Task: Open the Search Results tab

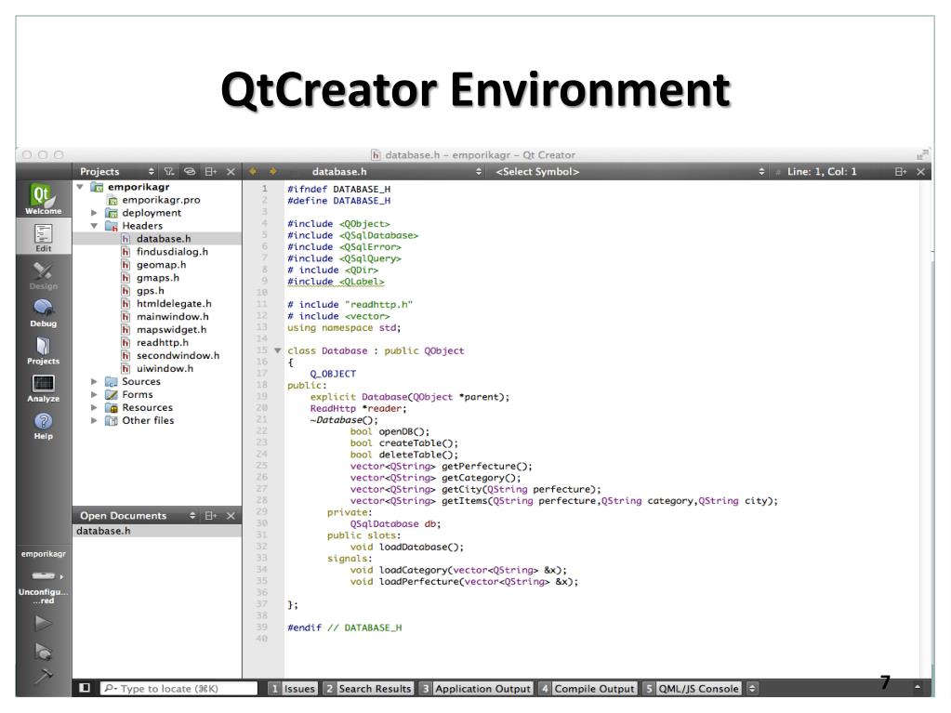Action: [x=368, y=689]
